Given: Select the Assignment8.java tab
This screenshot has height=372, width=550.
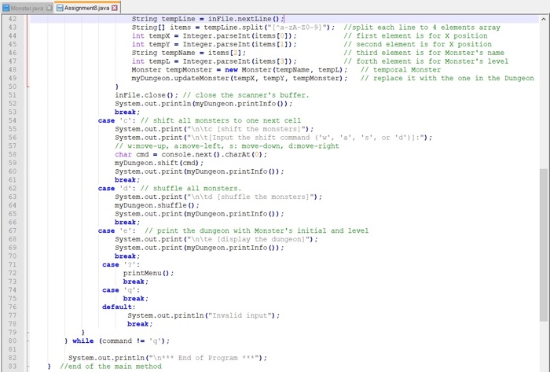Looking at the screenshot, I should tap(86, 8).
